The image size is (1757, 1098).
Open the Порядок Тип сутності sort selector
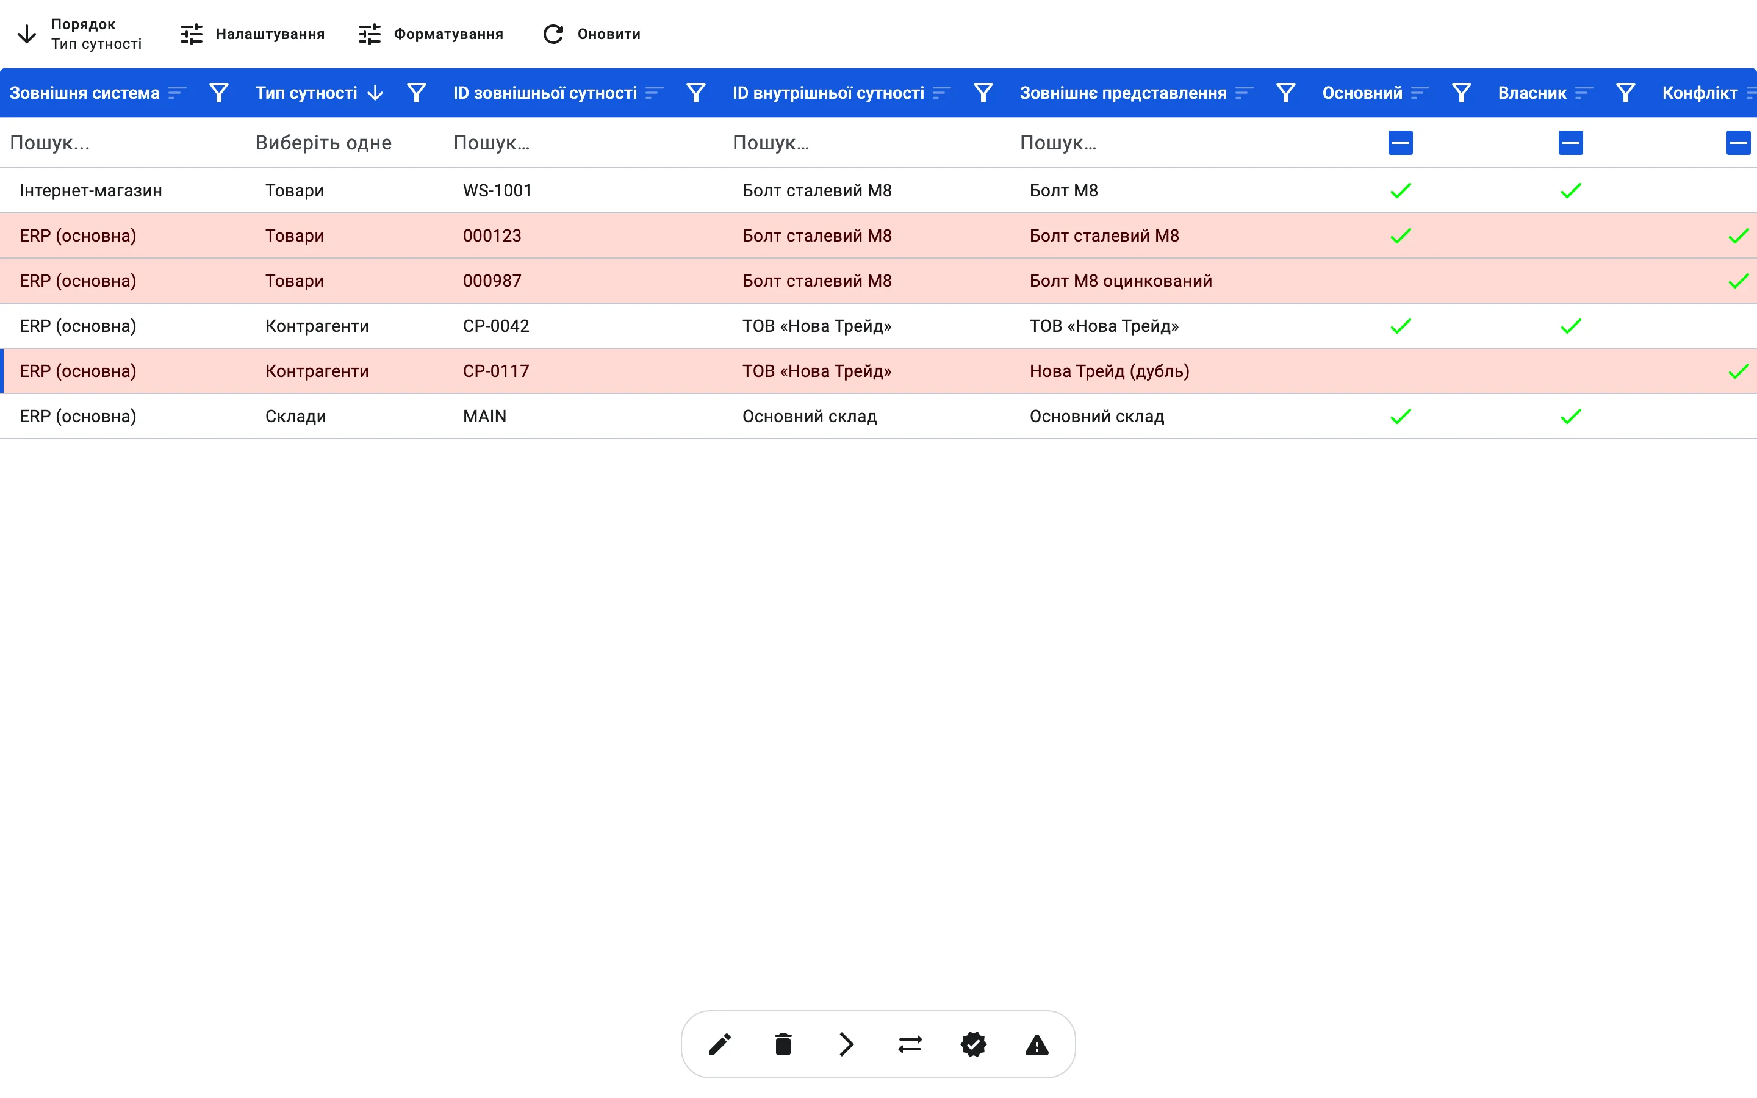80,34
